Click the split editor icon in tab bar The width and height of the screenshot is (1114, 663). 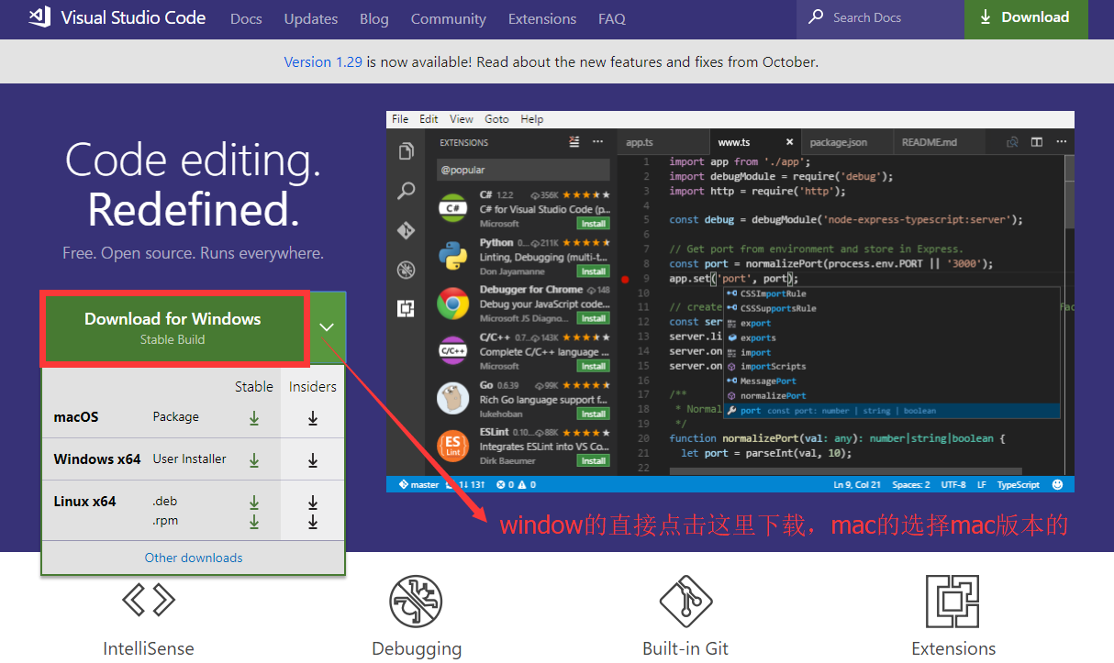[x=1036, y=142]
